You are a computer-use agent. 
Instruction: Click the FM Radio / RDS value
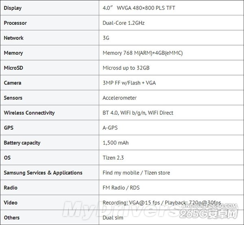pos(121,188)
